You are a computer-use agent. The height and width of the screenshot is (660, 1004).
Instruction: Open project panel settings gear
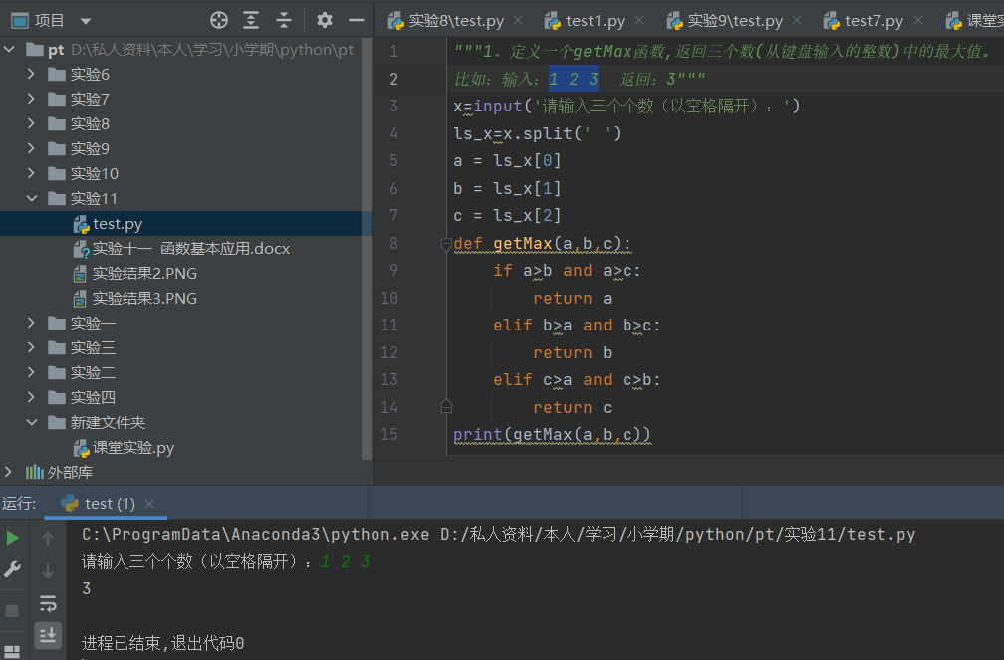point(325,21)
